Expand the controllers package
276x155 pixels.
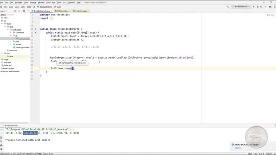(x=11, y=33)
